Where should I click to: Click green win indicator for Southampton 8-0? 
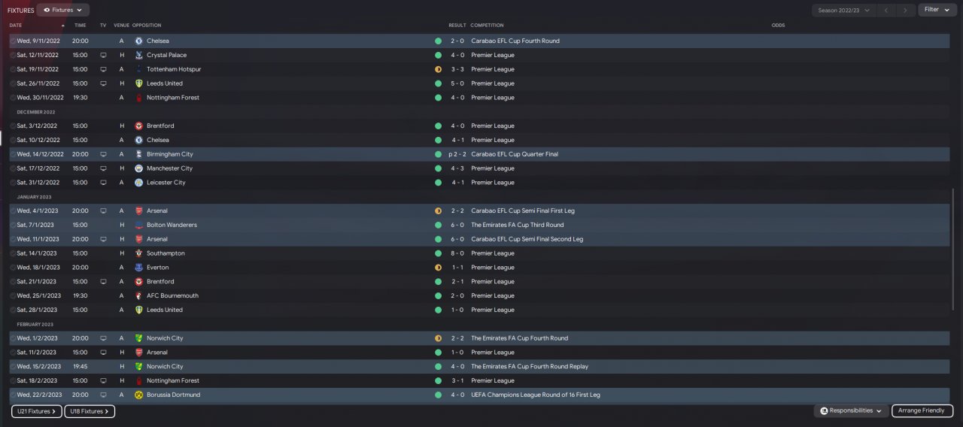click(x=438, y=253)
